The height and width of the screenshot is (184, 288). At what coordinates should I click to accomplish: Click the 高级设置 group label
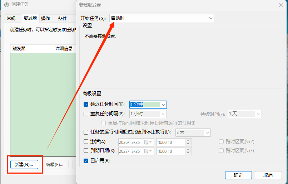point(92,93)
